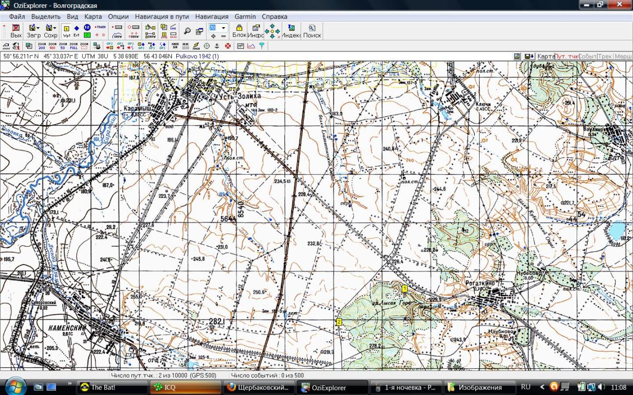
Task: Switch to the Трек tab
Action: [x=605, y=56]
